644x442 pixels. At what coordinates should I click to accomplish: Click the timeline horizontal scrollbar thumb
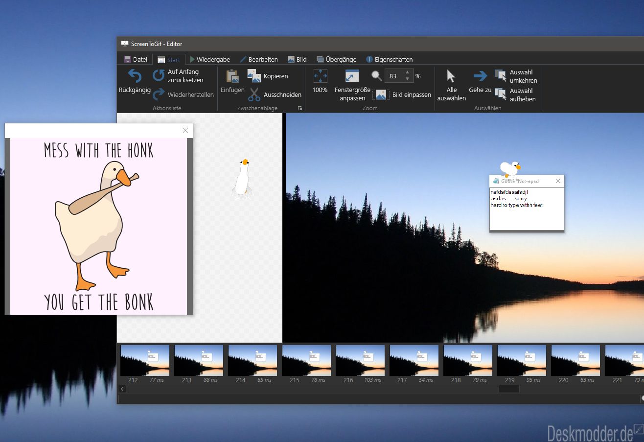509,389
